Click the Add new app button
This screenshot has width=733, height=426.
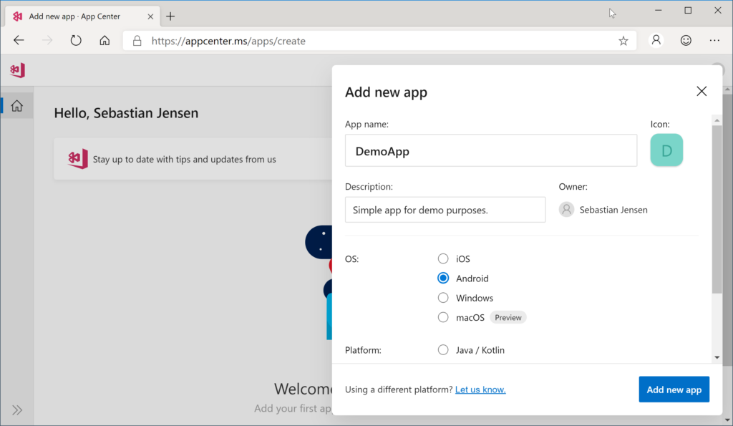[x=674, y=389]
